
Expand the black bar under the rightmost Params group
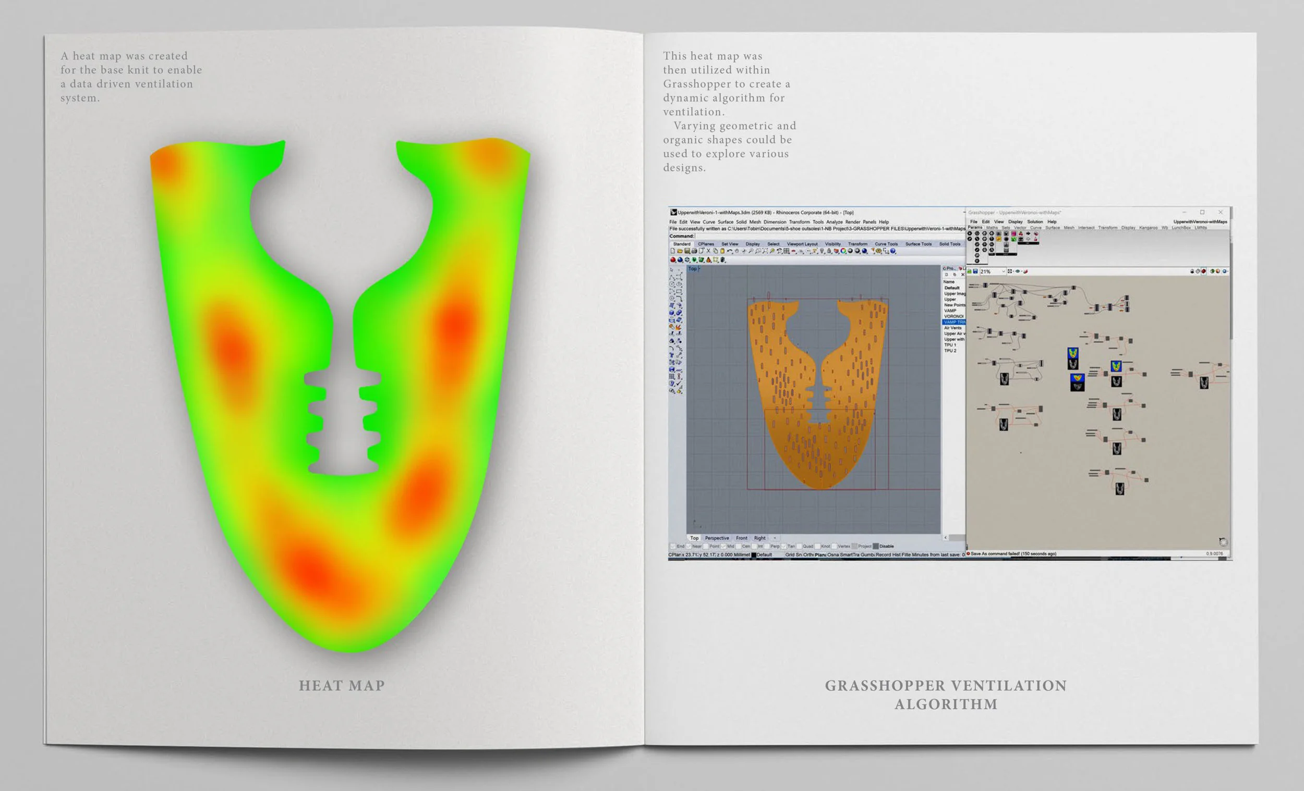[x=1029, y=244]
